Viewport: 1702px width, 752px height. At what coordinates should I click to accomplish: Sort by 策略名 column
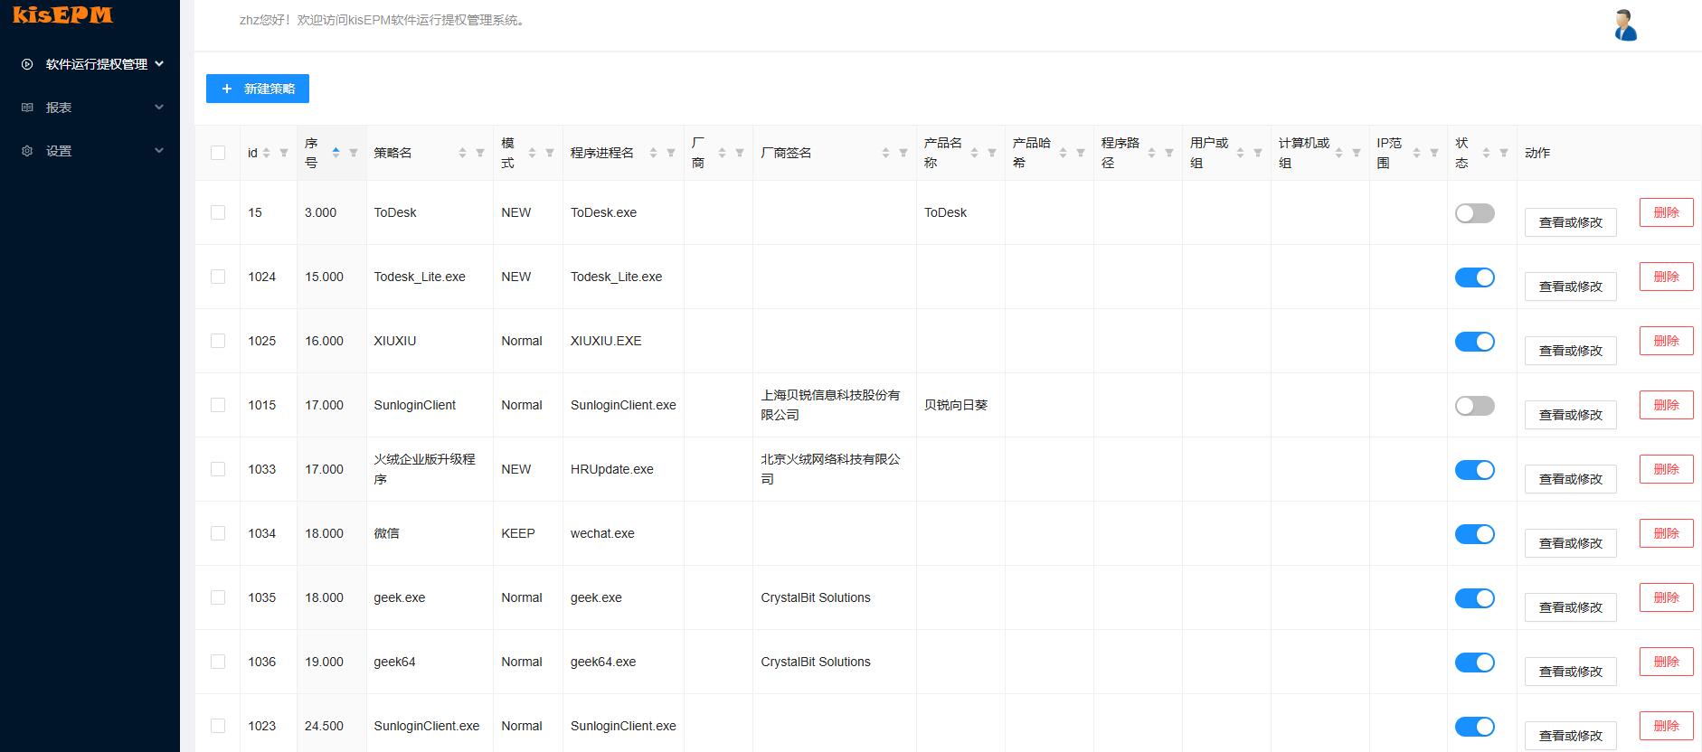[462, 153]
